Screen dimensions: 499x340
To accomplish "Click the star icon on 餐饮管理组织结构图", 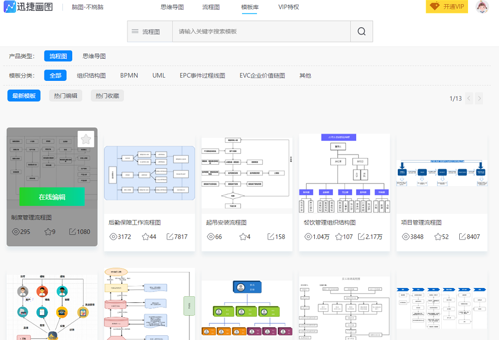I will [339, 237].
